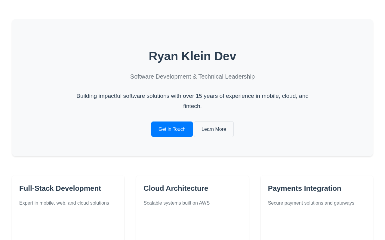Open the Cloud Architecture card heading
Image resolution: width=385 pixels, height=240 pixels.
(176, 188)
